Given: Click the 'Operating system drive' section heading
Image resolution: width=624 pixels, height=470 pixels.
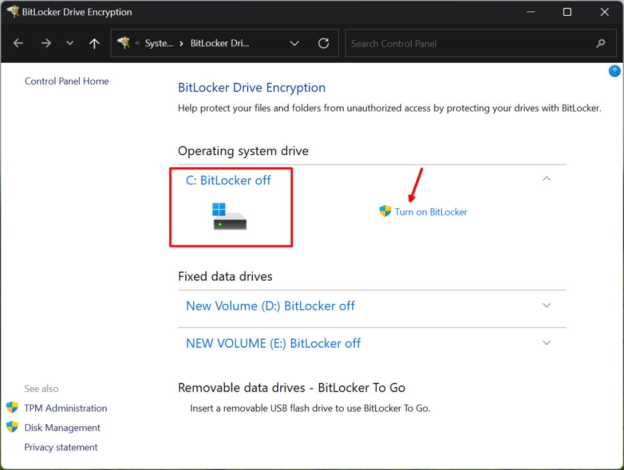Looking at the screenshot, I should point(243,151).
